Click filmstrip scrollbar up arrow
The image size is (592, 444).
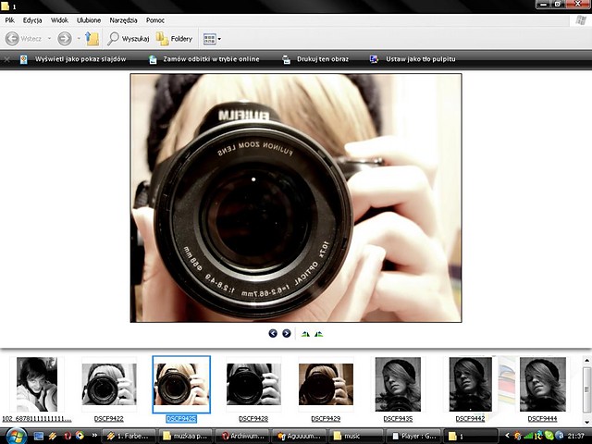[586, 361]
